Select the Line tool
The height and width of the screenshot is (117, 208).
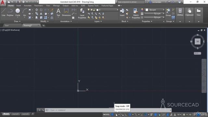pos(3,12)
